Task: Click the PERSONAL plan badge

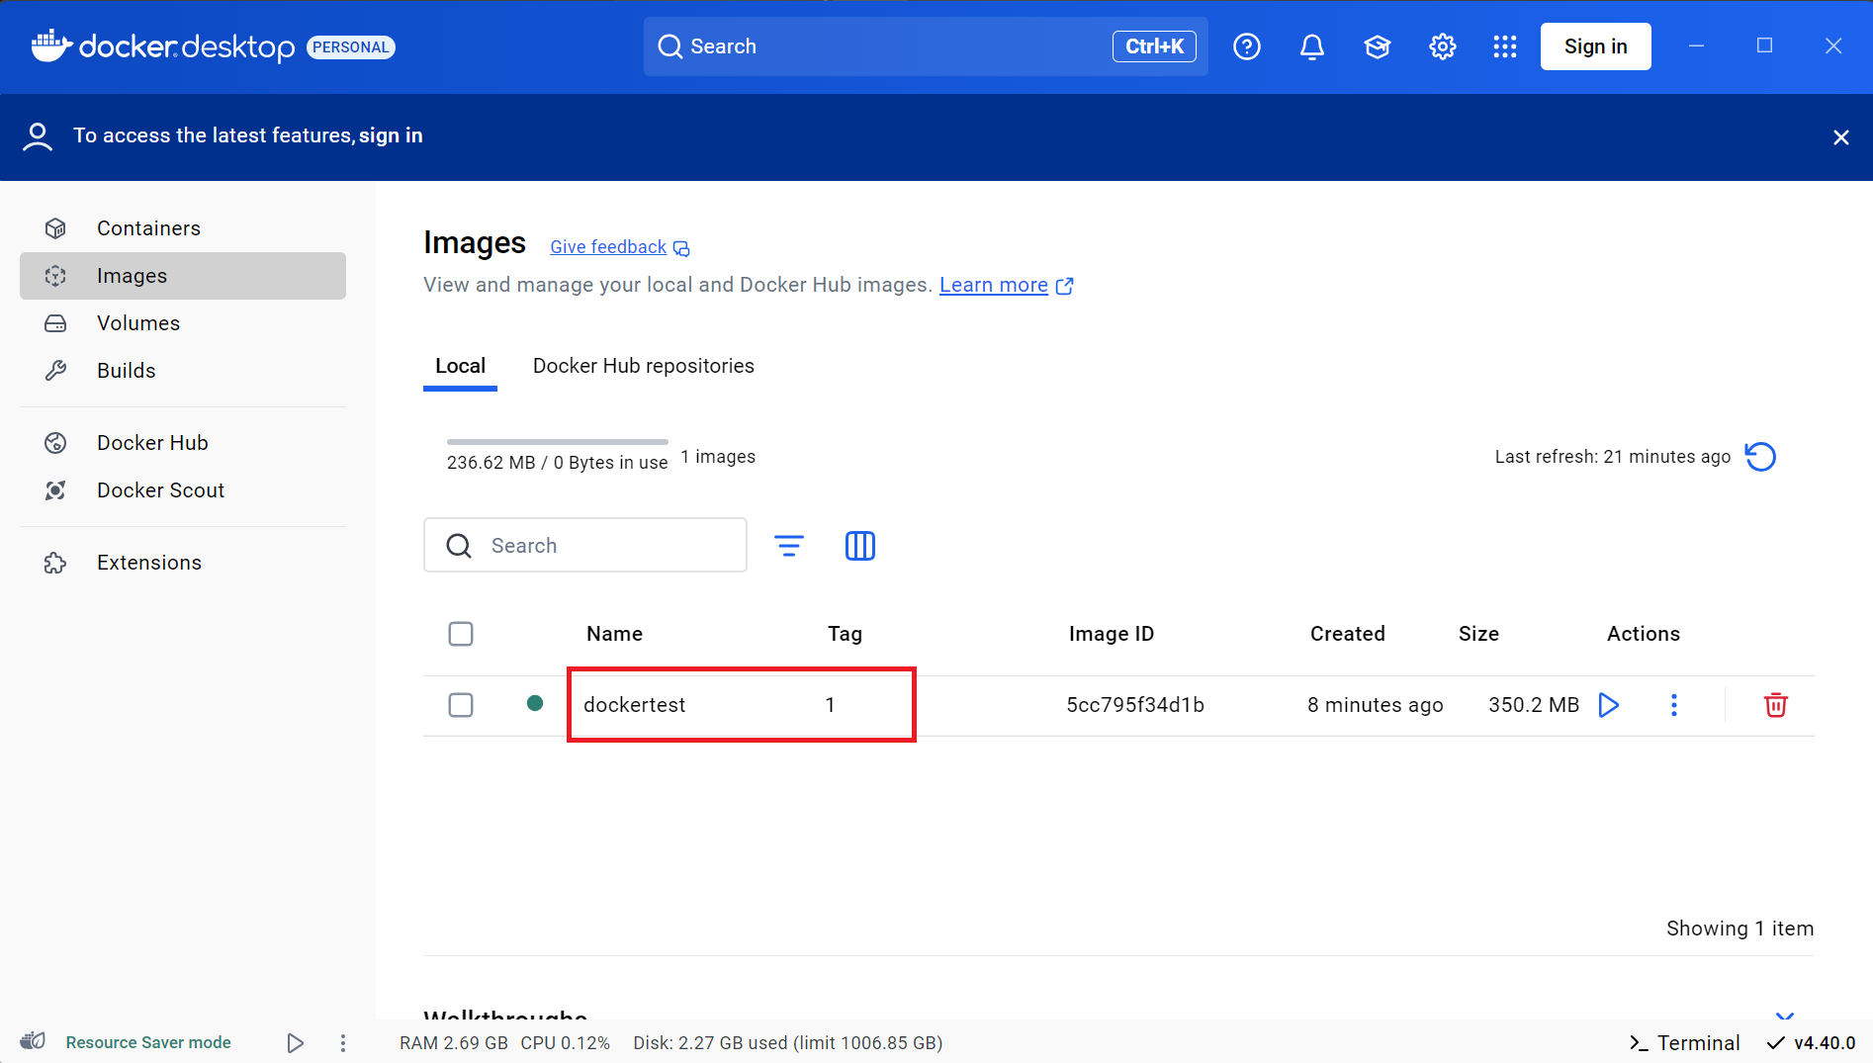Action: pos(351,47)
